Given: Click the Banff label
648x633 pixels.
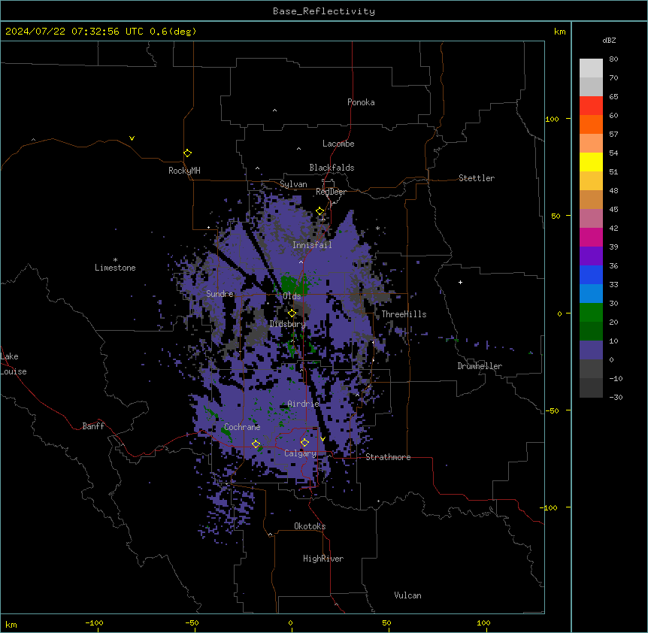Looking at the screenshot, I should pyautogui.click(x=93, y=426).
